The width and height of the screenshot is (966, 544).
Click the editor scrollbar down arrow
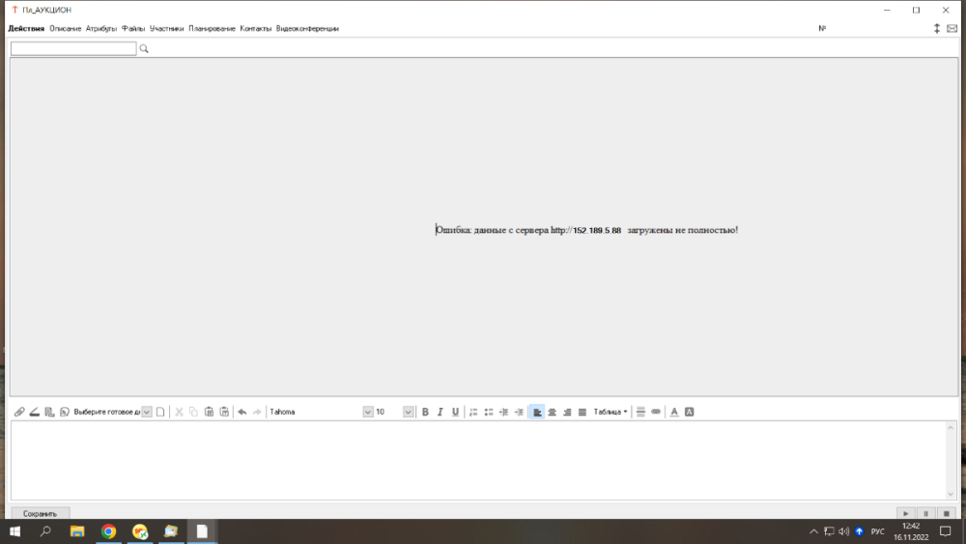tap(951, 494)
